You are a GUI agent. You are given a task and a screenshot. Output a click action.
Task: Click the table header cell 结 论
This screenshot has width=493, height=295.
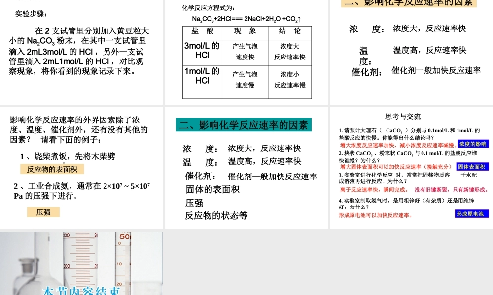[290, 32]
